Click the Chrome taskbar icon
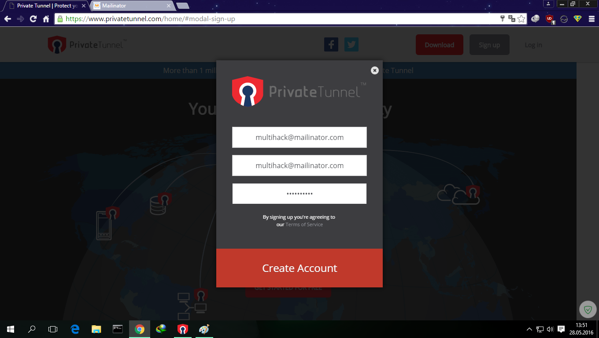599x338 pixels. 140,329
